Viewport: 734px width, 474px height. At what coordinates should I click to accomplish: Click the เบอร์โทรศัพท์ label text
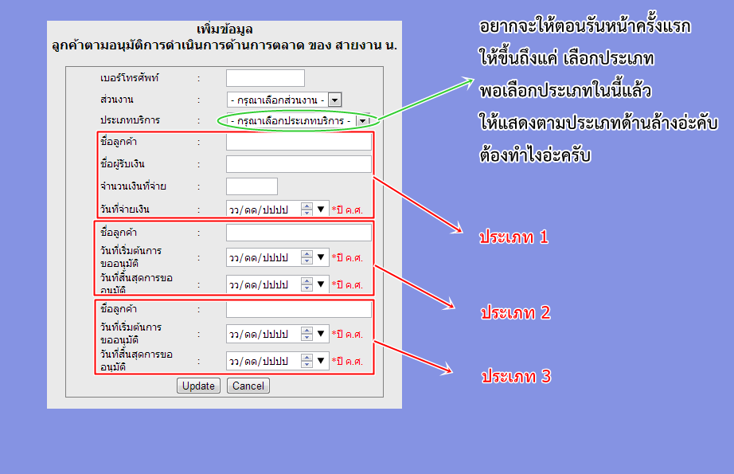click(130, 78)
